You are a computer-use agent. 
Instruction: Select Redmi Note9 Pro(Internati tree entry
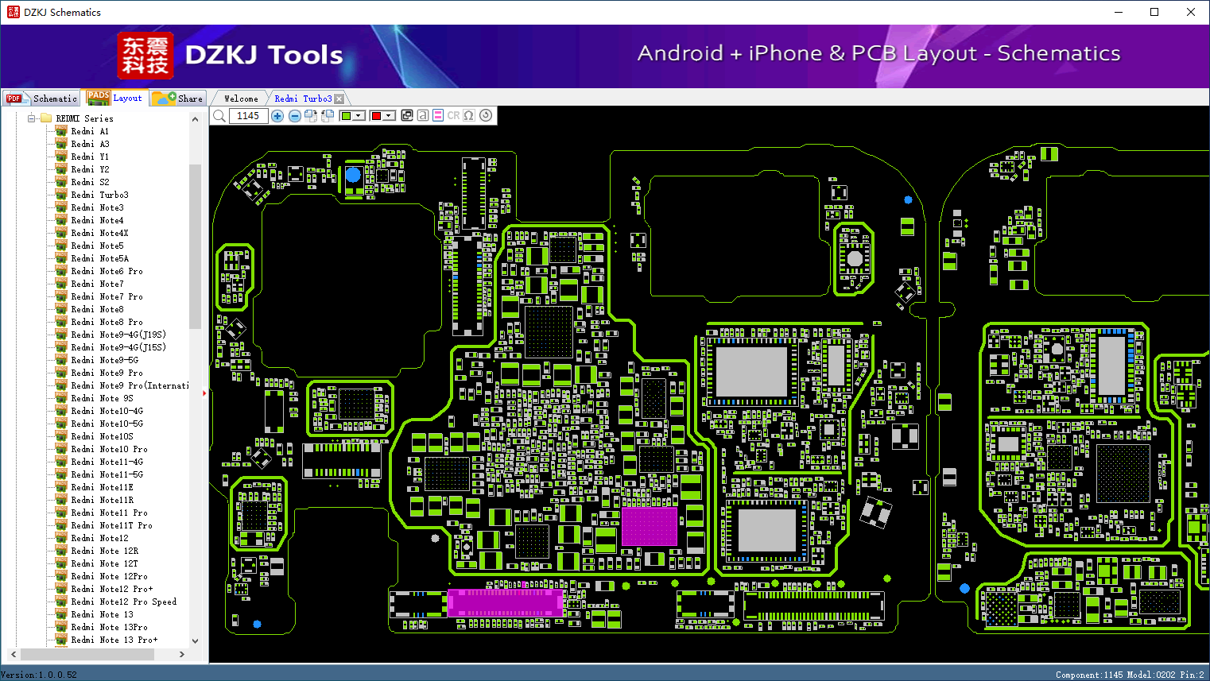[130, 385]
